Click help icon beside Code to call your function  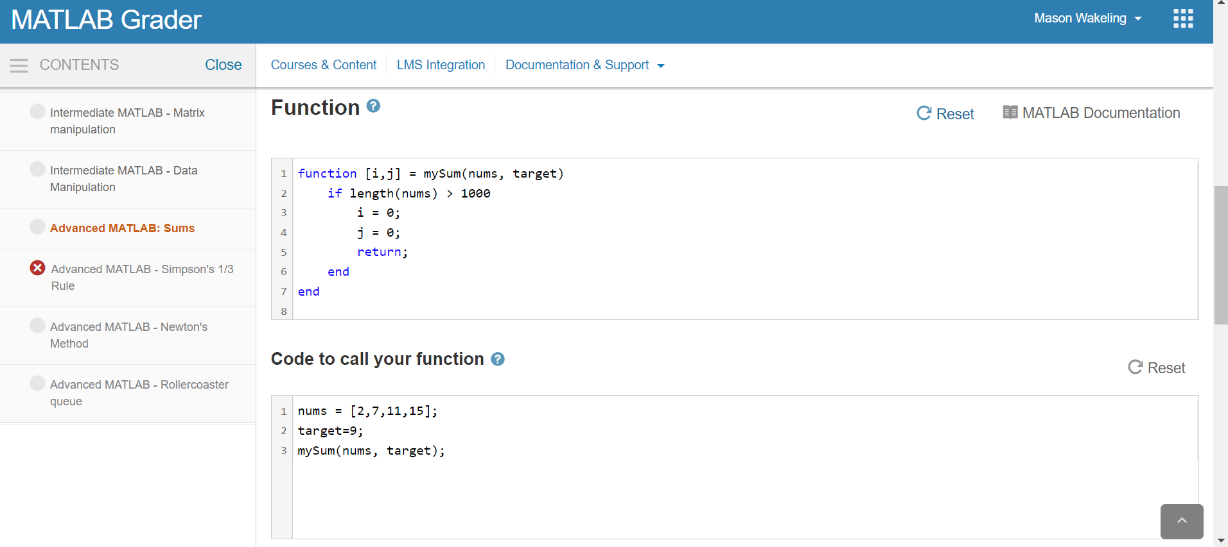[498, 359]
